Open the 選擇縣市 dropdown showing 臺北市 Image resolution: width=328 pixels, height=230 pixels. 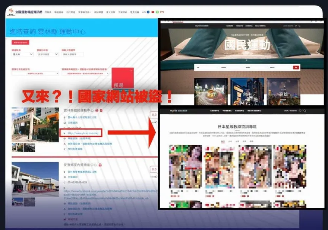(22, 54)
